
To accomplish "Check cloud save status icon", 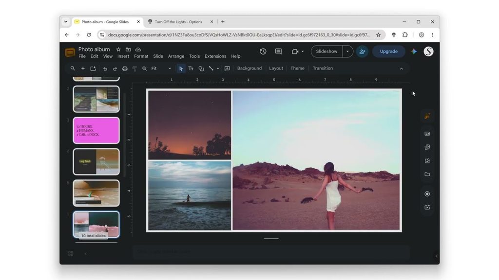I will 138,50.
